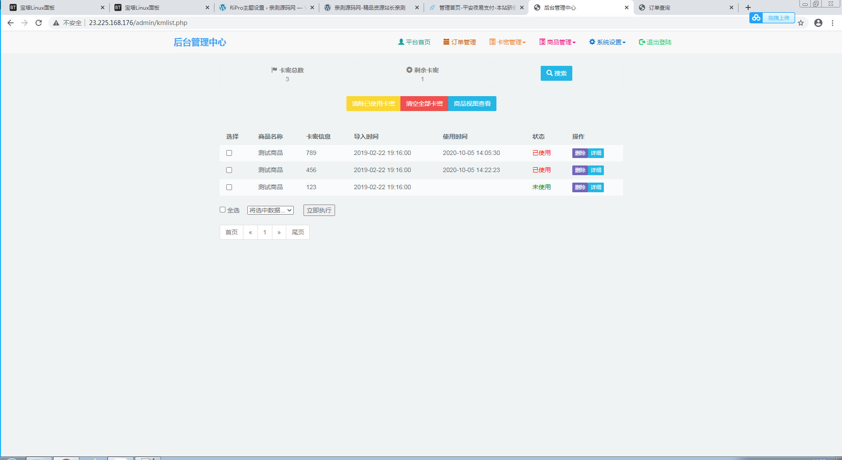View 详细 for card 789
842x460 pixels.
point(596,153)
